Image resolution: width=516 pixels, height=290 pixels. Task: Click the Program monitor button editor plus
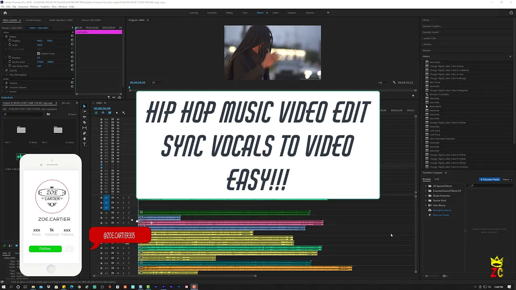click(413, 95)
